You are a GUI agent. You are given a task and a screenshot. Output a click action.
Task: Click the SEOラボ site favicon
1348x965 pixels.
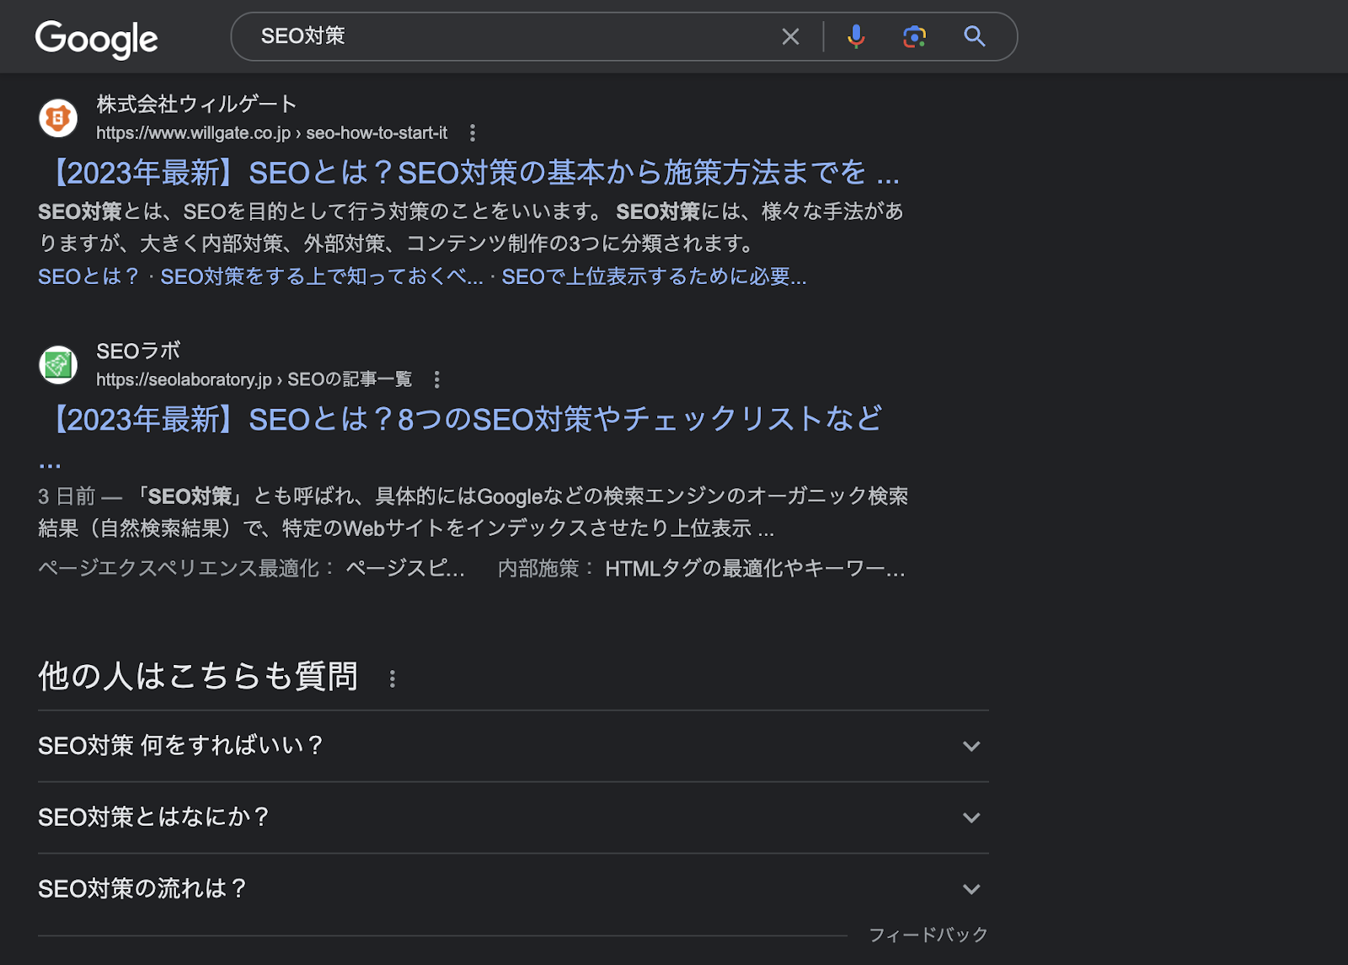pyautogui.click(x=58, y=365)
